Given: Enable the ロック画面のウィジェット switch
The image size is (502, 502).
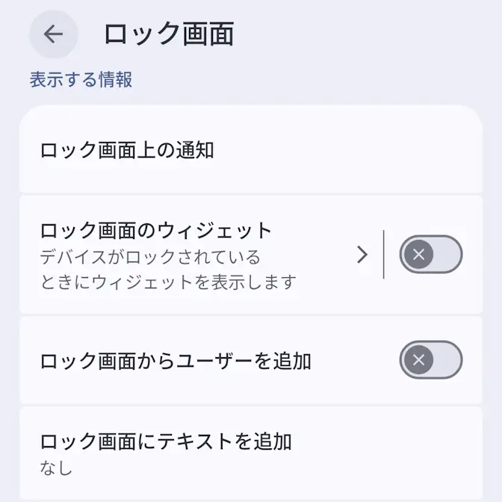Looking at the screenshot, I should [431, 255].
